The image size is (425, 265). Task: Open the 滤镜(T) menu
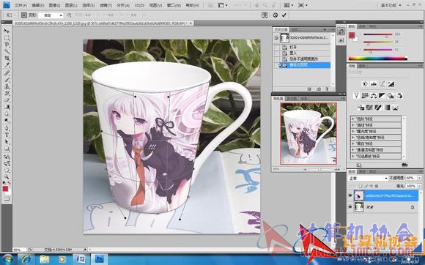tap(106, 5)
